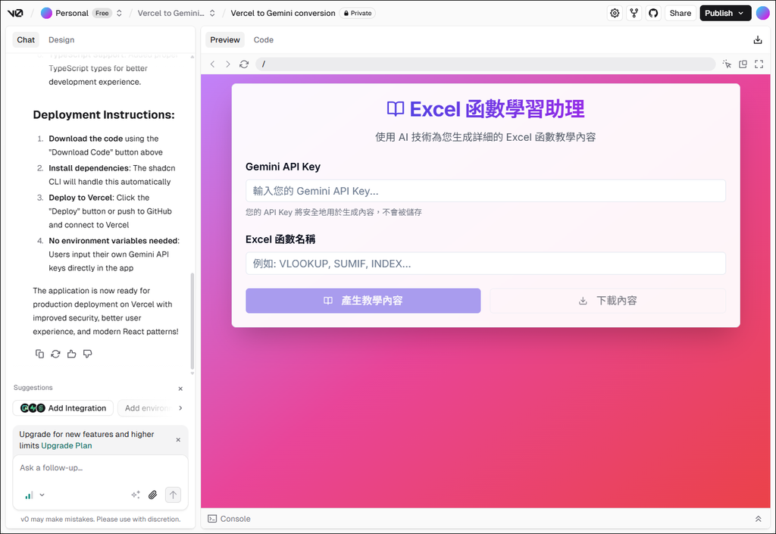
Task: Click the Ask a follow-up text box
Action: [x=100, y=468]
